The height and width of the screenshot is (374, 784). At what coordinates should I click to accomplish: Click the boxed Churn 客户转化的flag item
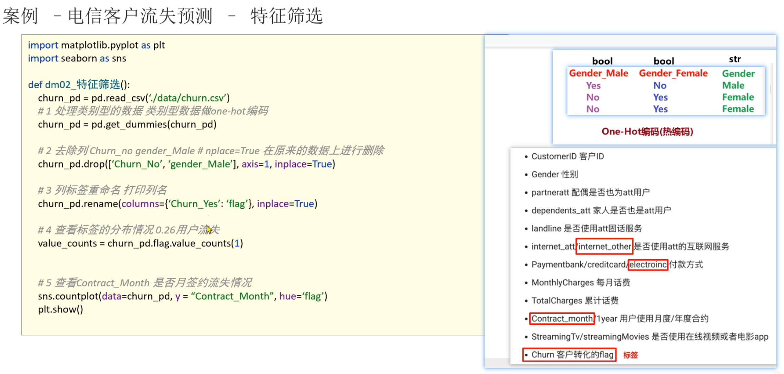(572, 355)
